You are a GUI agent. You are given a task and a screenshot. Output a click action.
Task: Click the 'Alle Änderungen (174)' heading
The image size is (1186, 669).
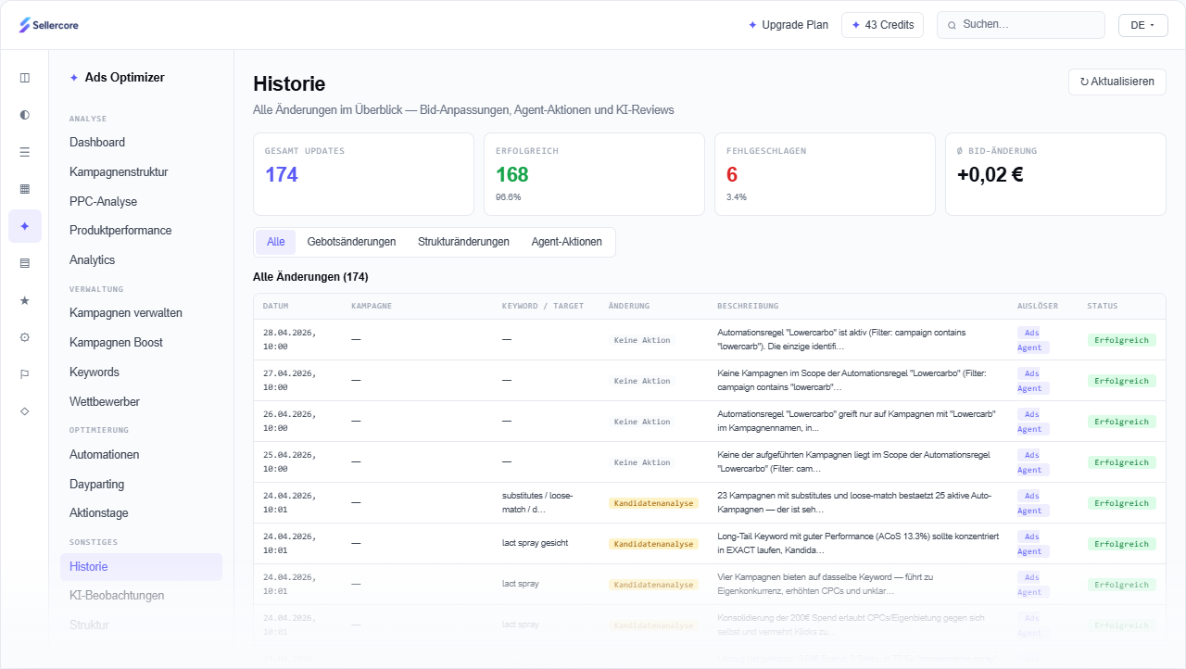(310, 277)
